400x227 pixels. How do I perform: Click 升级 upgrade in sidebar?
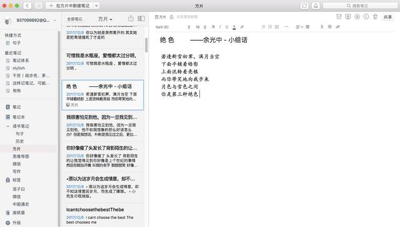coord(16,223)
